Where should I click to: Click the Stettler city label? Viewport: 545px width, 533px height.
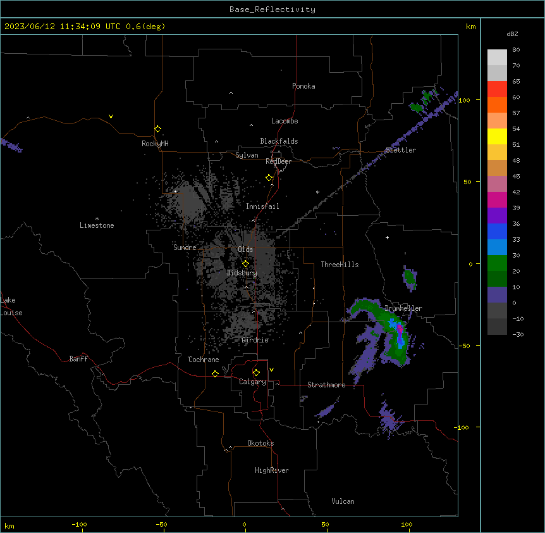401,150
